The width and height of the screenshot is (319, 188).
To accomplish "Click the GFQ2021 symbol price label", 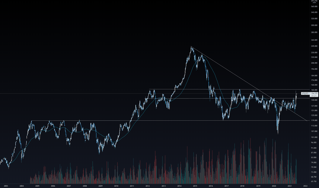I will 305,93.
